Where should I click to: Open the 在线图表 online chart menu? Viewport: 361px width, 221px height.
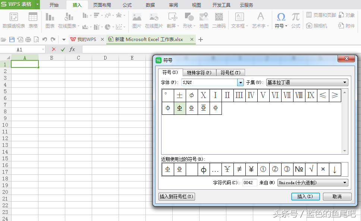click(69, 20)
